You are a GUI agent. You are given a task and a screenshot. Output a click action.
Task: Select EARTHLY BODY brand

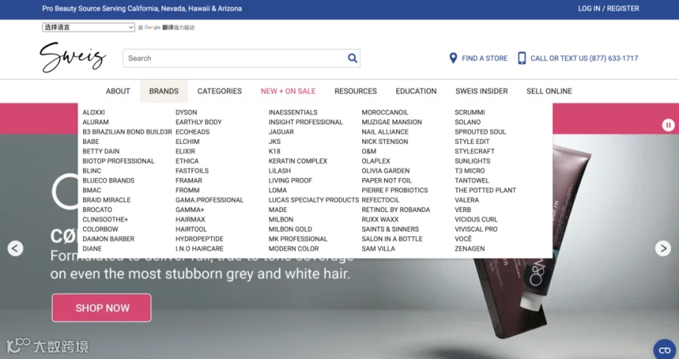click(198, 122)
